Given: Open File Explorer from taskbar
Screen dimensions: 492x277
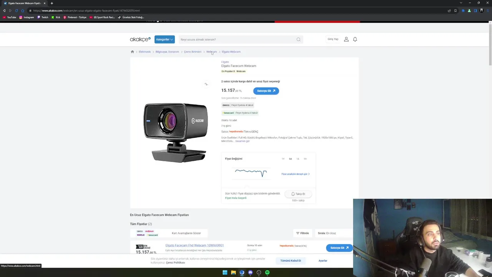Looking at the screenshot, I should click(x=233, y=272).
